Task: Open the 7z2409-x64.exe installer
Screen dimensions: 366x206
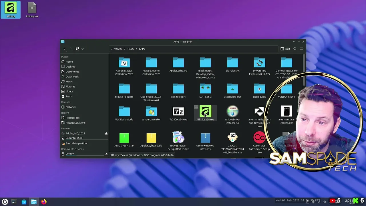Action: pos(178,113)
